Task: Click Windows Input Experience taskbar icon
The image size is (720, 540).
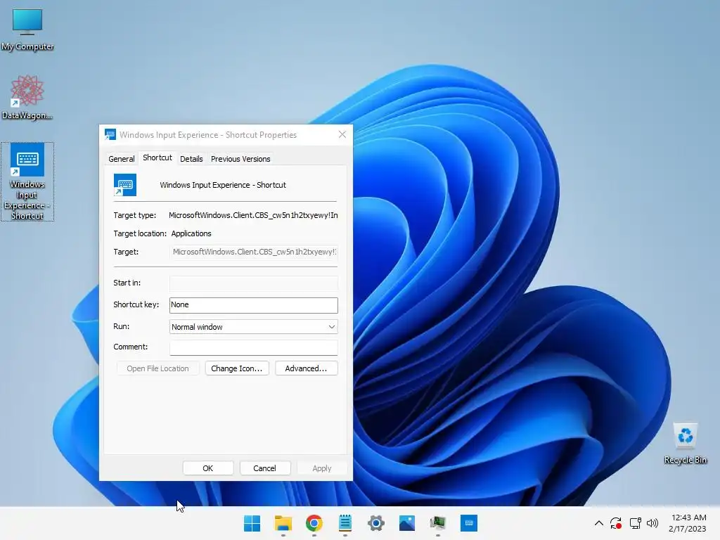Action: click(469, 523)
